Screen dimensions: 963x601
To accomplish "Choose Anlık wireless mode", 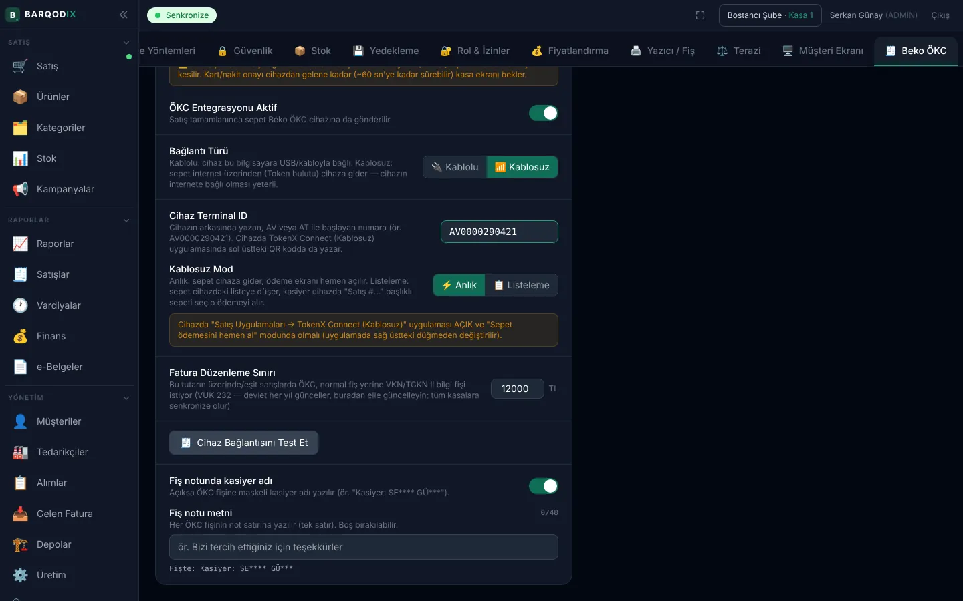I will (x=459, y=285).
